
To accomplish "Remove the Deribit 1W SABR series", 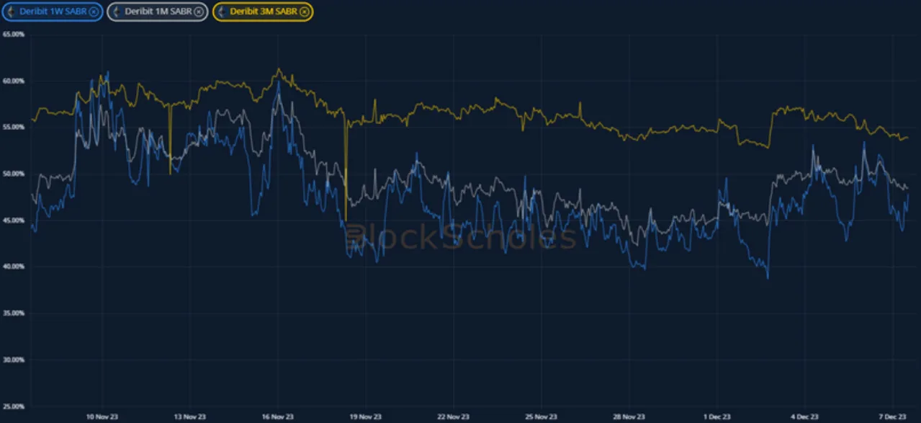I will click(94, 12).
